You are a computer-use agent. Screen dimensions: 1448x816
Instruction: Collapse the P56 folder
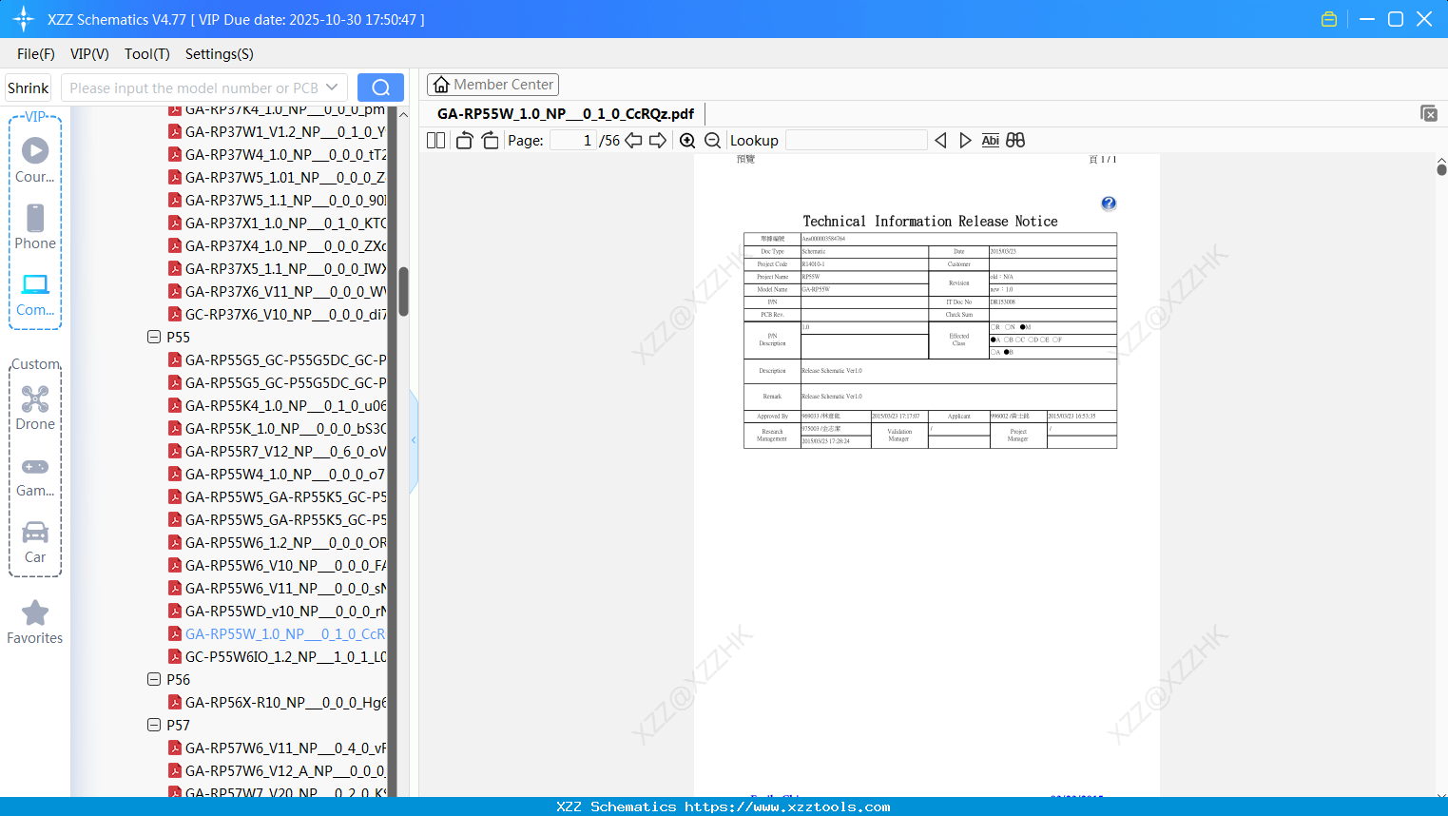coord(154,679)
